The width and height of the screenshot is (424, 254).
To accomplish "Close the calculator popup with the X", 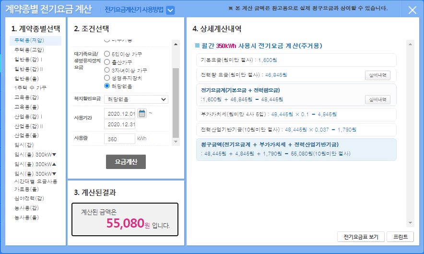I will 412,10.
